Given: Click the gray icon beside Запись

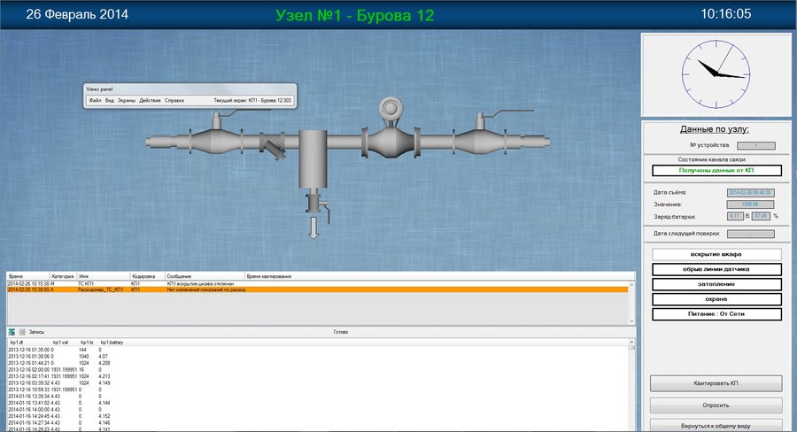Looking at the screenshot, I should pyautogui.click(x=22, y=332).
